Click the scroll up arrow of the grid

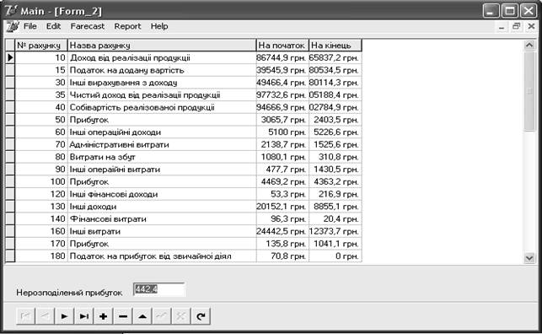pyautogui.click(x=529, y=45)
